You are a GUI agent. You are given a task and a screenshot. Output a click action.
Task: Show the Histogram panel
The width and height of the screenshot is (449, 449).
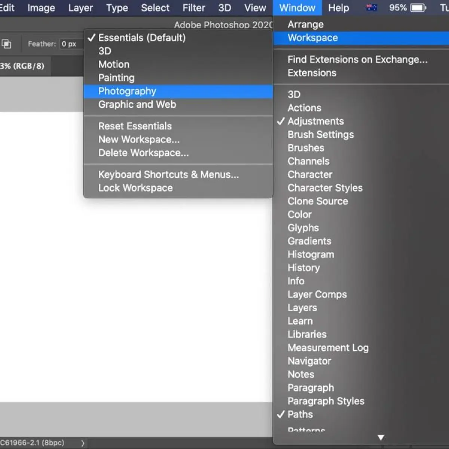coord(361,255)
